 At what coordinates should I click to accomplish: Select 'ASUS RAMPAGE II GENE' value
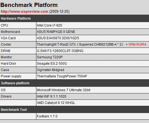click(56, 32)
